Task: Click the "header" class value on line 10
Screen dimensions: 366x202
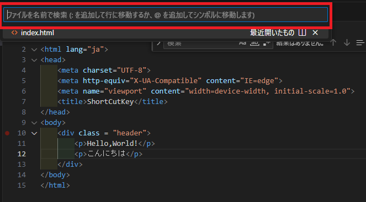Action: pos(129,133)
